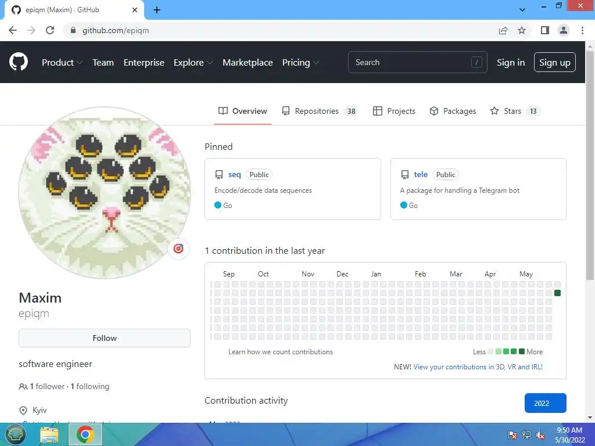Switch to the Repositories tab
595x446 pixels.
click(x=319, y=111)
